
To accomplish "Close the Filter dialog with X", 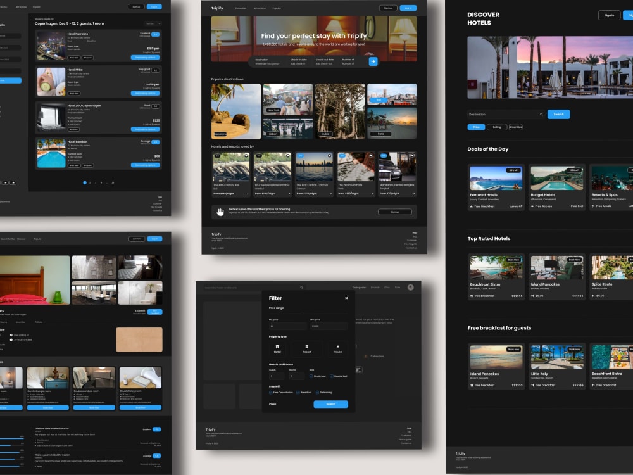I will click(x=346, y=298).
